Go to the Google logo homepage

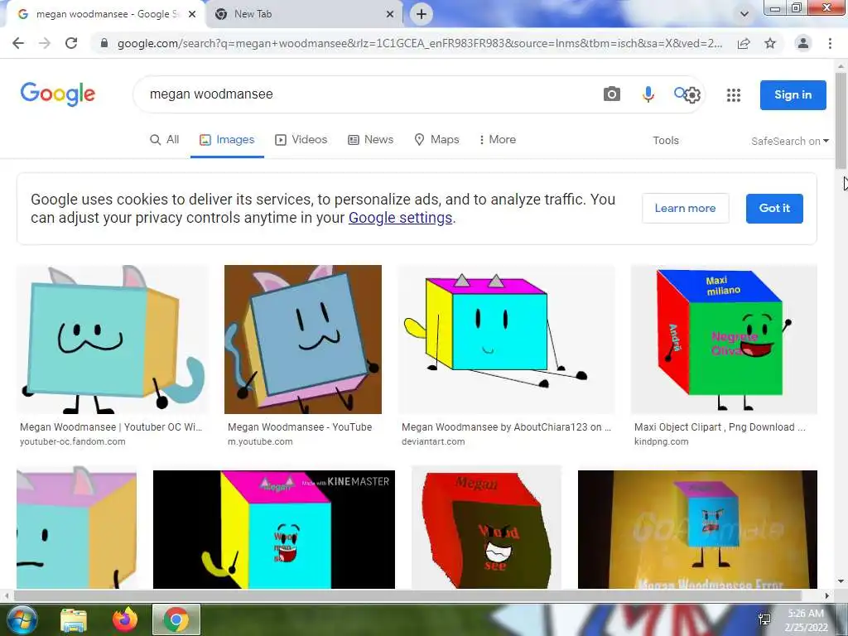pyautogui.click(x=58, y=94)
